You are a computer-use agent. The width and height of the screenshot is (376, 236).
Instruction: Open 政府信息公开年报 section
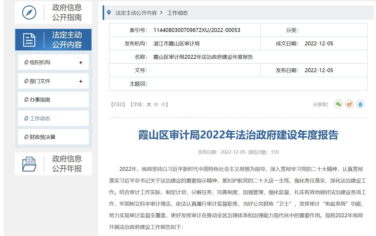point(53,164)
